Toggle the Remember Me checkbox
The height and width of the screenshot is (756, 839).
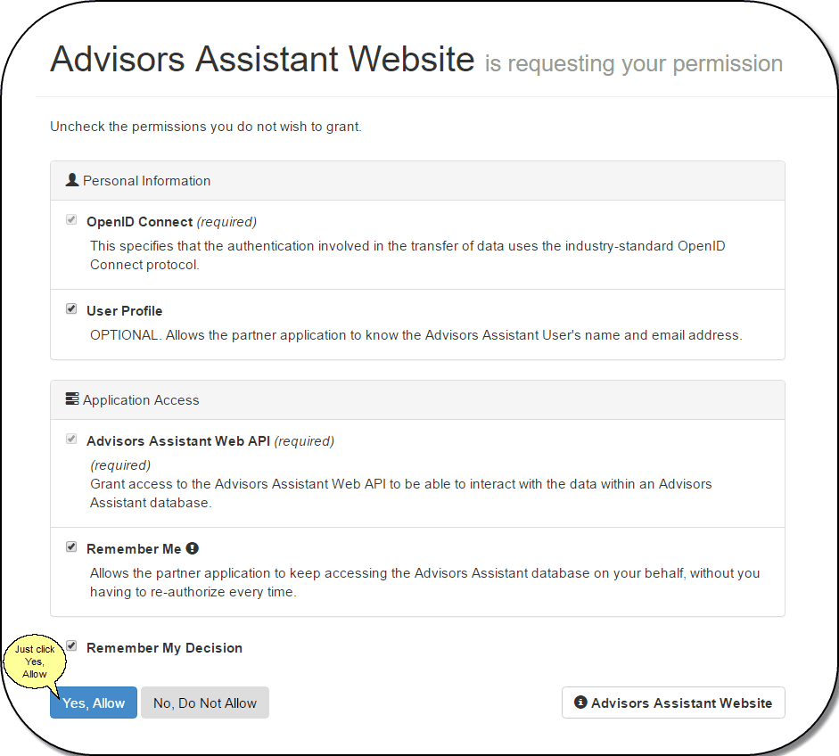pyautogui.click(x=71, y=546)
